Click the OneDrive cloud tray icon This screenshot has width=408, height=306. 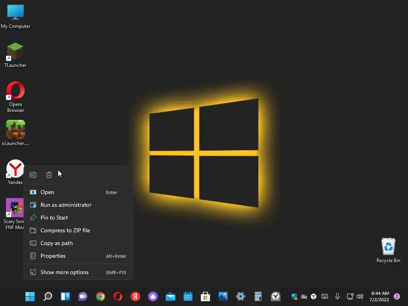pos(304,296)
